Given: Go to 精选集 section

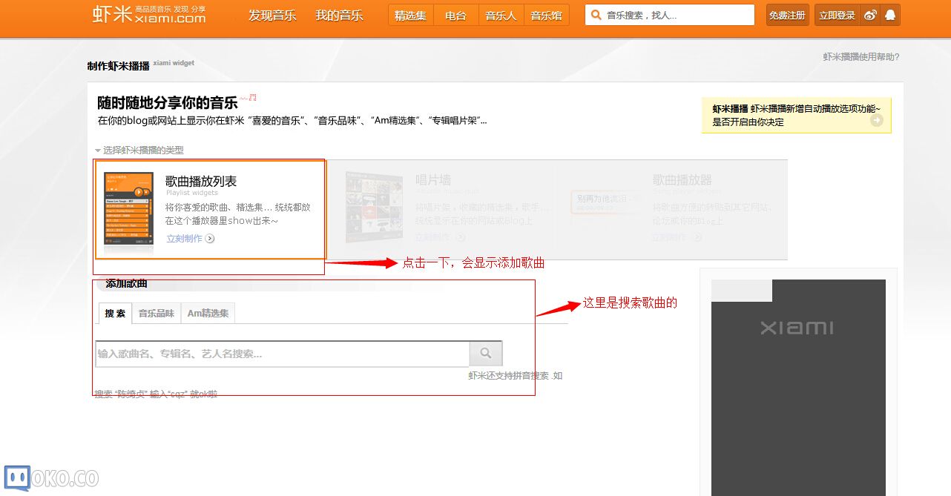Looking at the screenshot, I should point(410,15).
